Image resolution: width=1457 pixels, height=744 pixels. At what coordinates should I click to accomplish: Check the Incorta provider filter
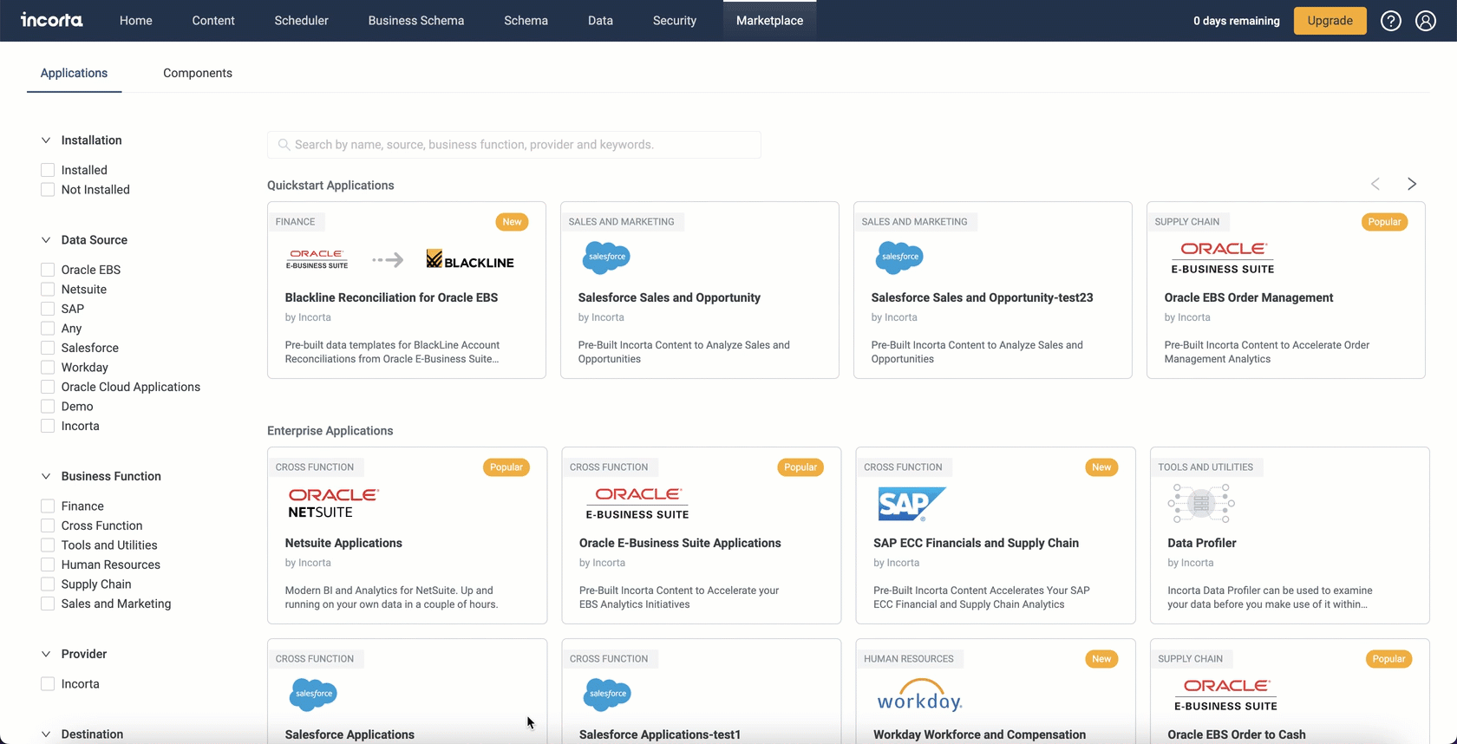click(x=48, y=684)
